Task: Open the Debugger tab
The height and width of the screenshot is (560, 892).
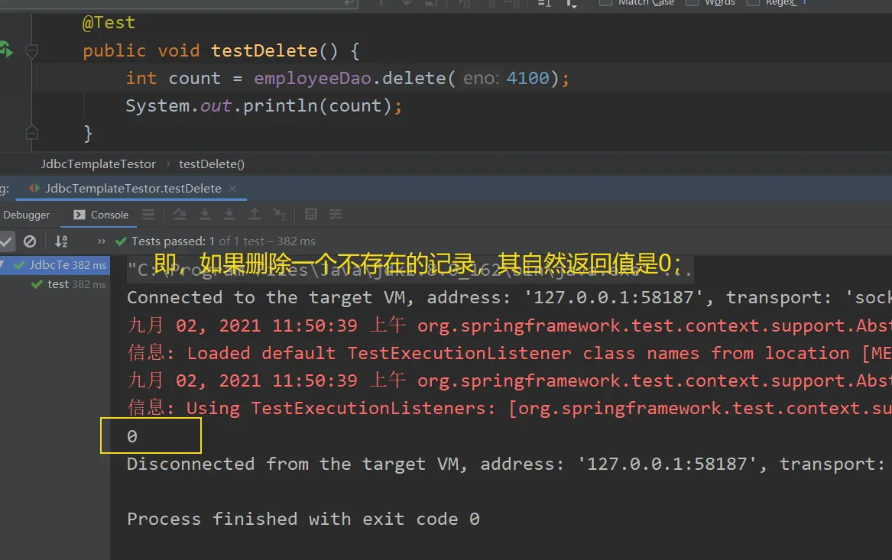Action: [26, 215]
